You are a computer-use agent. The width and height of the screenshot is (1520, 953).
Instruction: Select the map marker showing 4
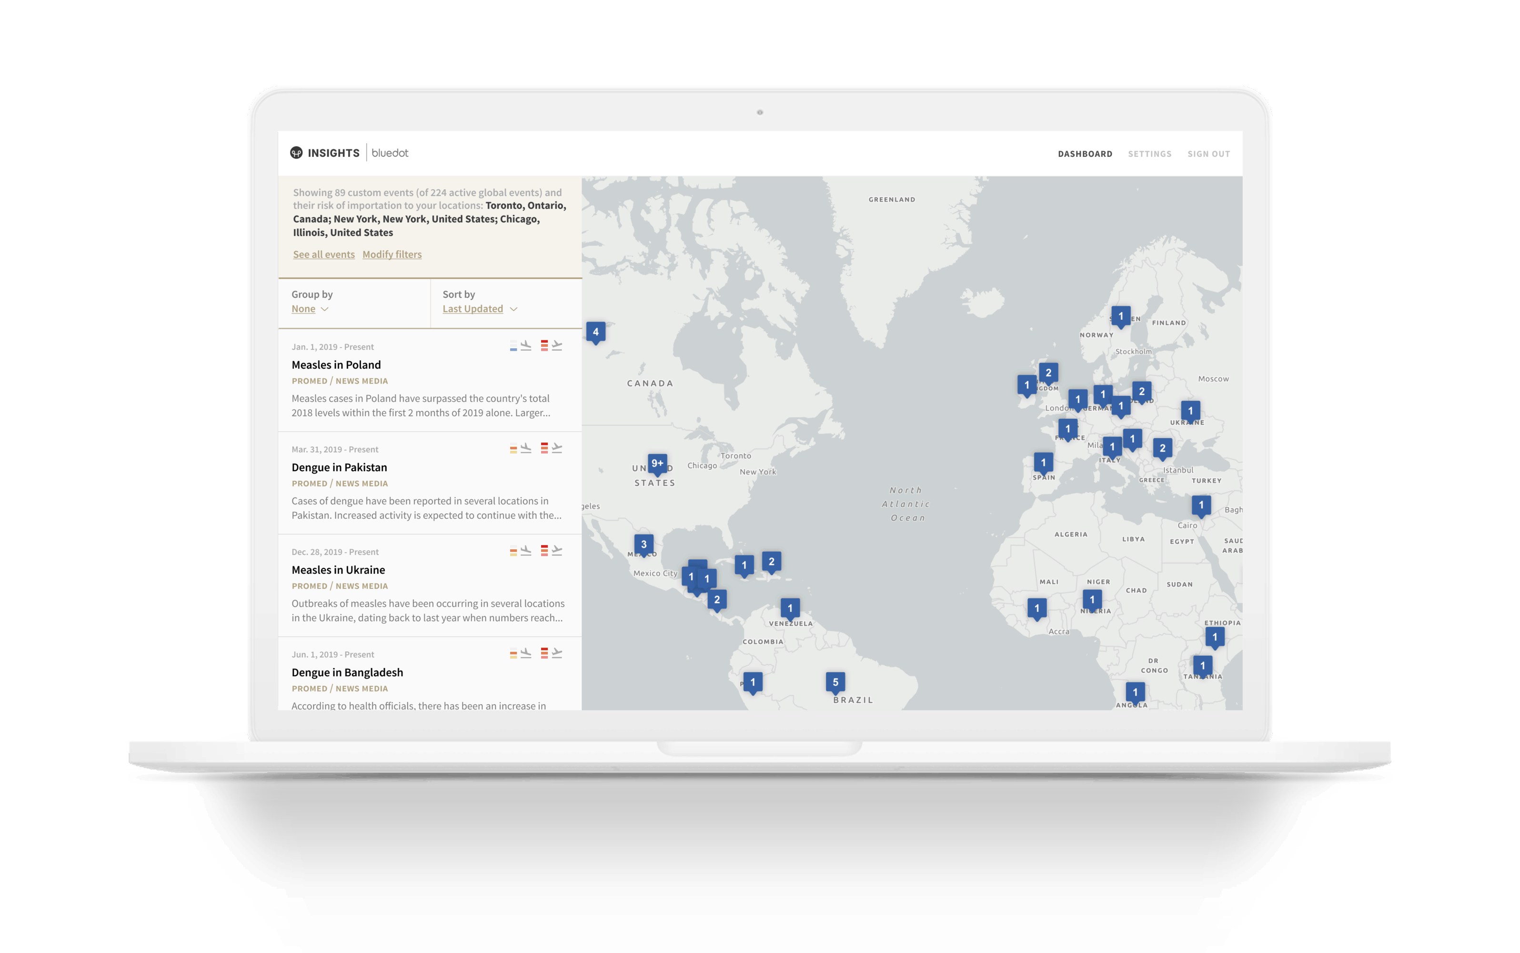596,333
